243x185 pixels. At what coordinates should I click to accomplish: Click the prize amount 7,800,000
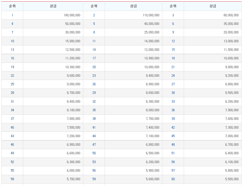[73, 119]
